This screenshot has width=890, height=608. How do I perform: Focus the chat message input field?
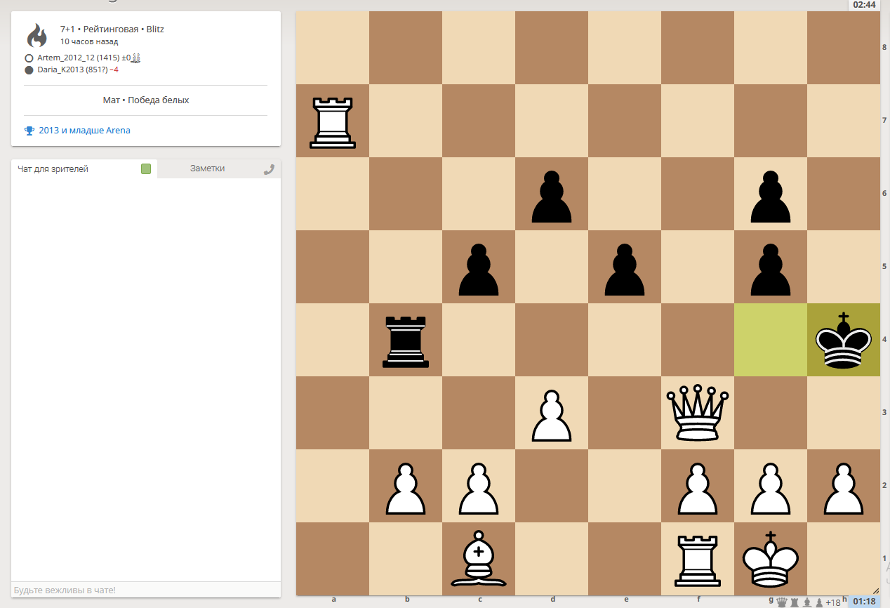click(145, 590)
